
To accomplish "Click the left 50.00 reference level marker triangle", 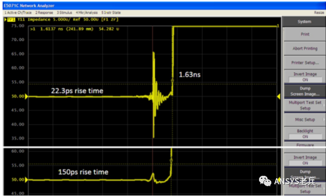I will (26, 96).
